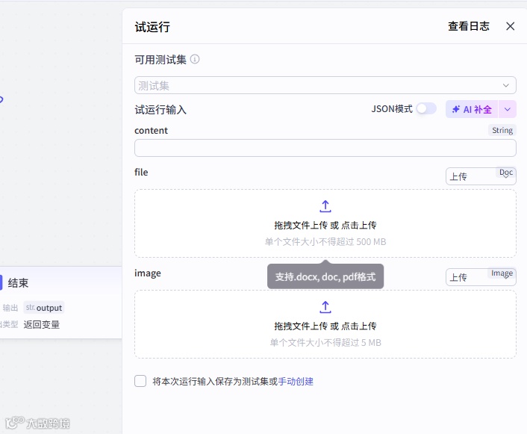This screenshot has height=434, width=527.
Task: Click the upload arrow icon in image dropzone
Action: pos(325,307)
